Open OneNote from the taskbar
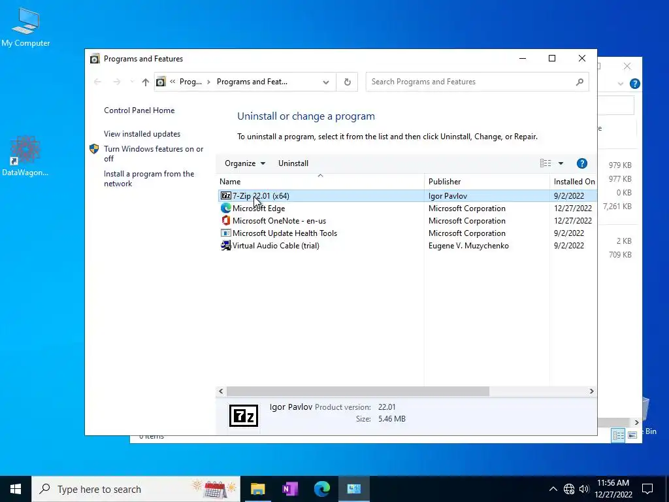The width and height of the screenshot is (669, 502). (290, 489)
